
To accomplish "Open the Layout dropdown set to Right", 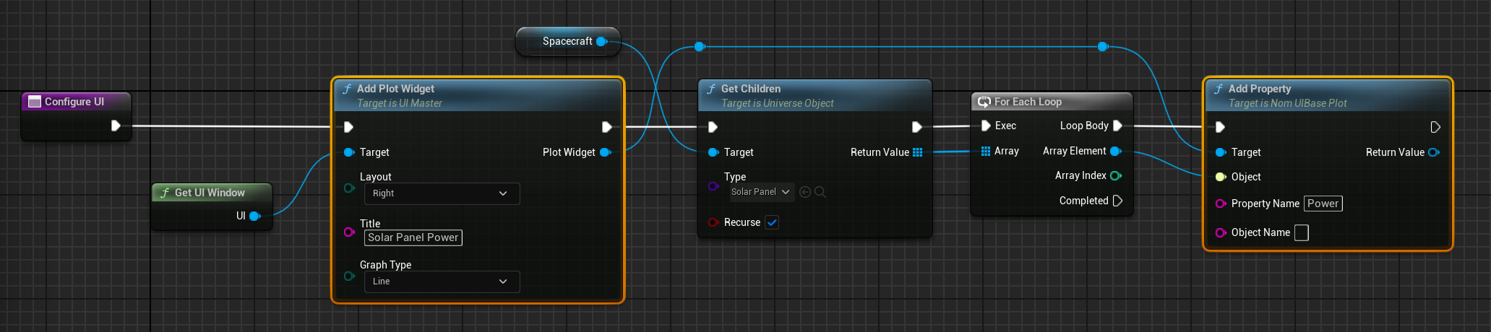I will point(441,193).
